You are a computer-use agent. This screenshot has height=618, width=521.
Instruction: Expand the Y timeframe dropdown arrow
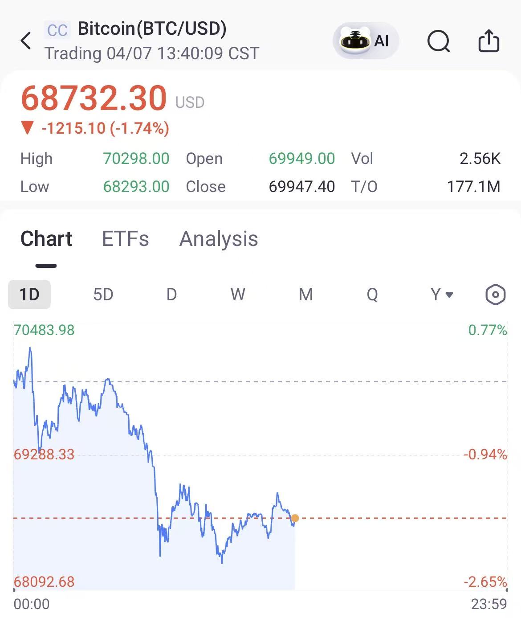(449, 295)
